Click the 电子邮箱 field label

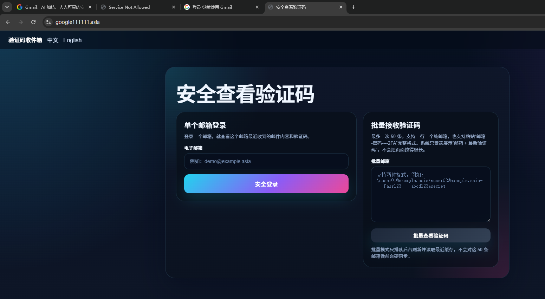pyautogui.click(x=193, y=148)
